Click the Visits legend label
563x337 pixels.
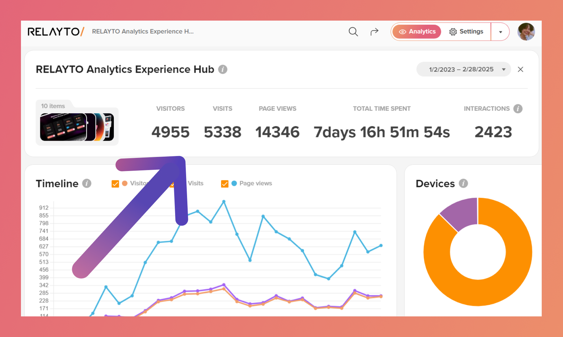(x=196, y=183)
